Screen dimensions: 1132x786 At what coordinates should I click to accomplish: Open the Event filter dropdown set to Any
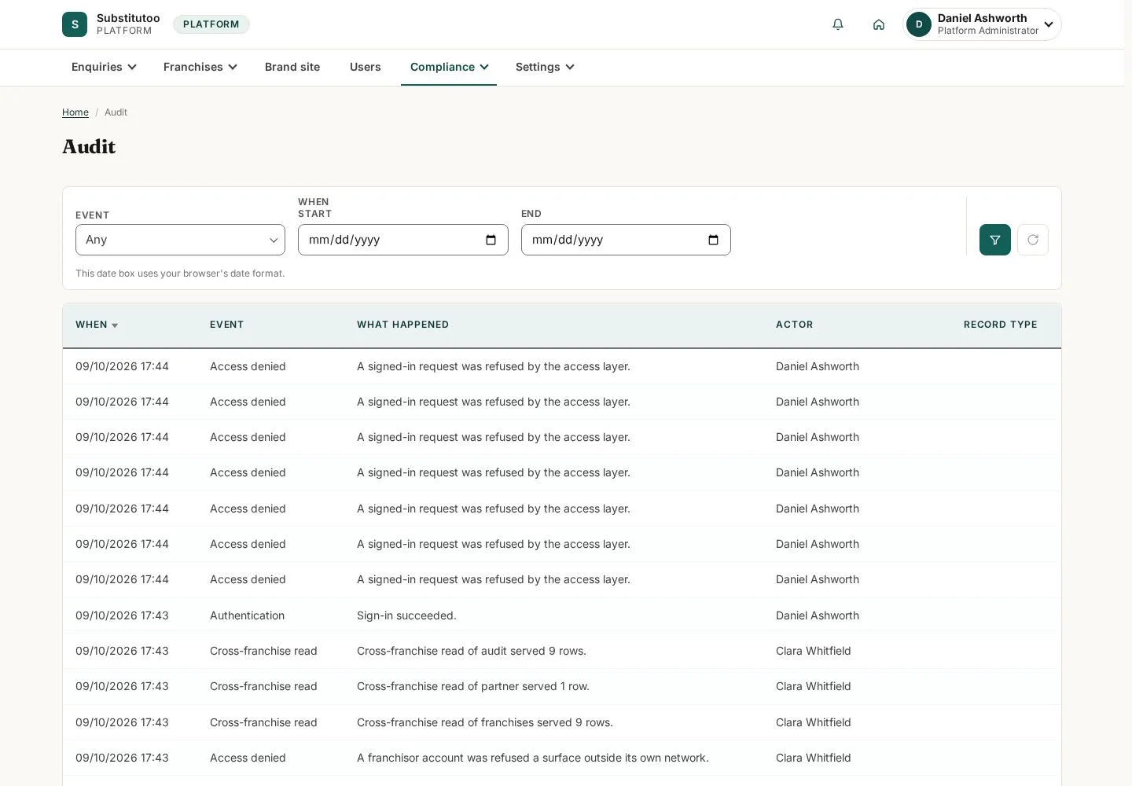click(180, 240)
